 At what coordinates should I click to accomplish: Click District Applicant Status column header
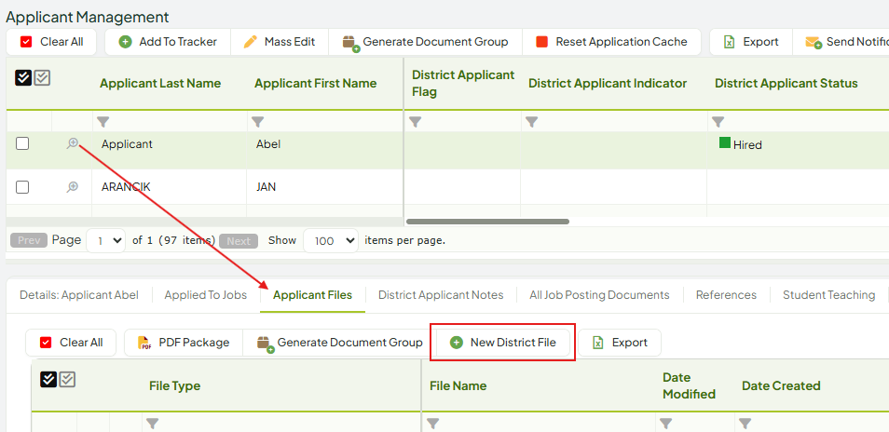point(786,83)
